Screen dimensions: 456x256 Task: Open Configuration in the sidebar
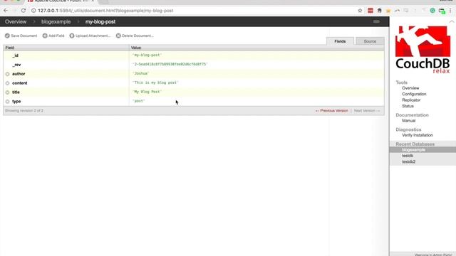(414, 94)
